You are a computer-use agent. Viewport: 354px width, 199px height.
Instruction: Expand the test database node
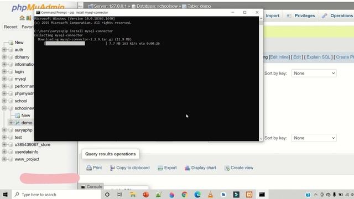pyautogui.click(x=4, y=137)
